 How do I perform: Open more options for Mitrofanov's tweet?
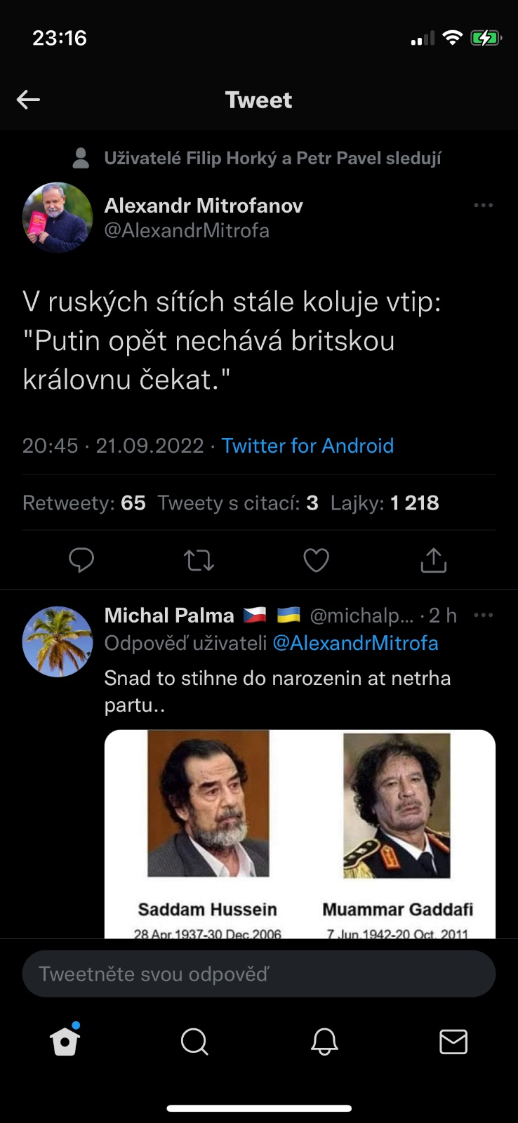tap(483, 206)
